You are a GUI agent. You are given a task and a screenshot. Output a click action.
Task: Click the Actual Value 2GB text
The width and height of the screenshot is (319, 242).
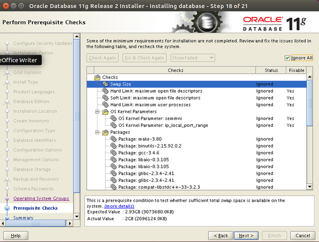coord(146,219)
